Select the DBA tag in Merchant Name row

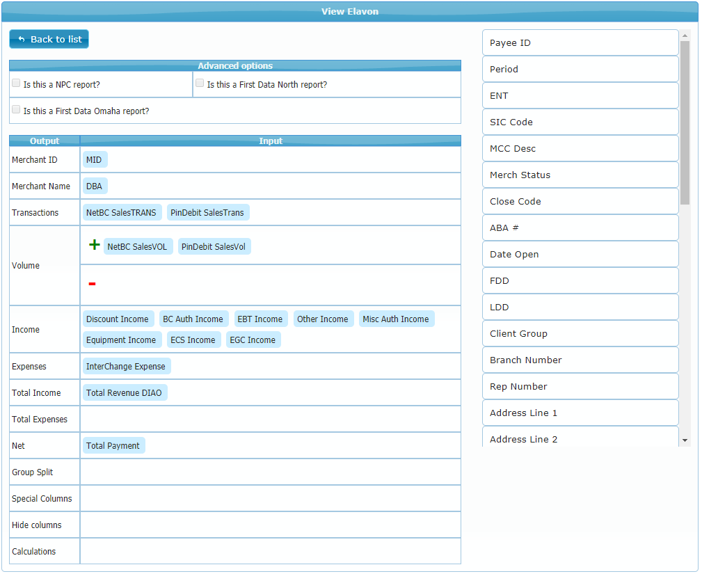(x=95, y=186)
